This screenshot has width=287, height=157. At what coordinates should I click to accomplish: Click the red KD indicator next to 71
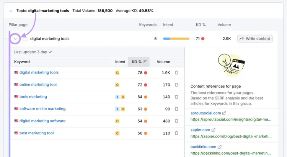(203, 39)
